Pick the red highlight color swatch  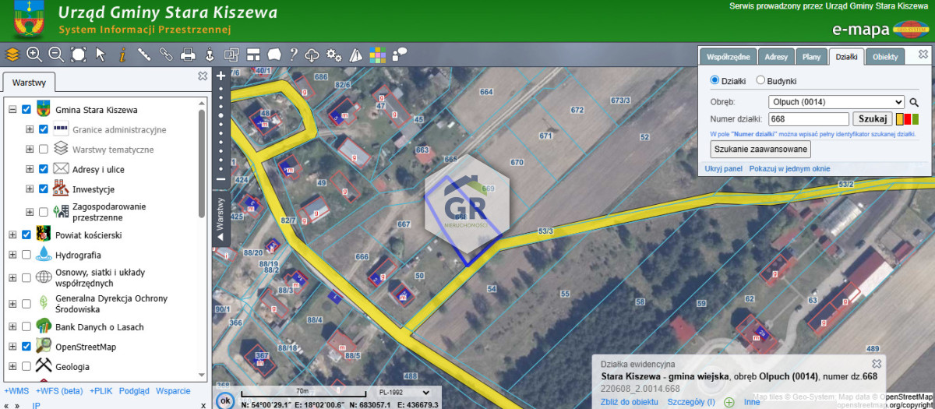click(907, 119)
